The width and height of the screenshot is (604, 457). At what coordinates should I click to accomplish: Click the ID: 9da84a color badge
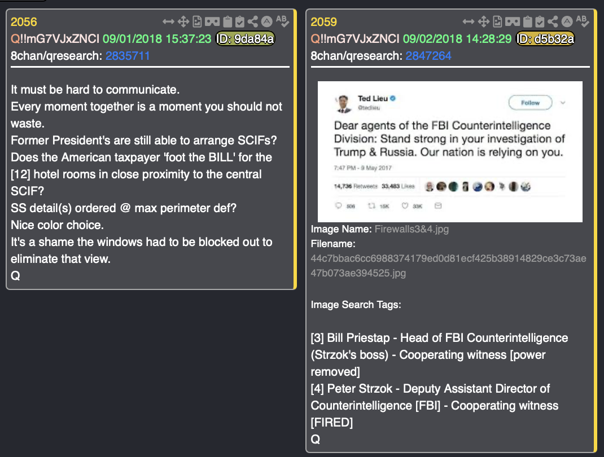pyautogui.click(x=245, y=38)
